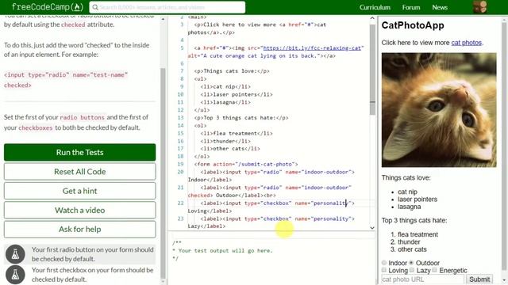The image size is (508, 285).
Task: Click the freeCodeCamp logo
Action: (48, 7)
